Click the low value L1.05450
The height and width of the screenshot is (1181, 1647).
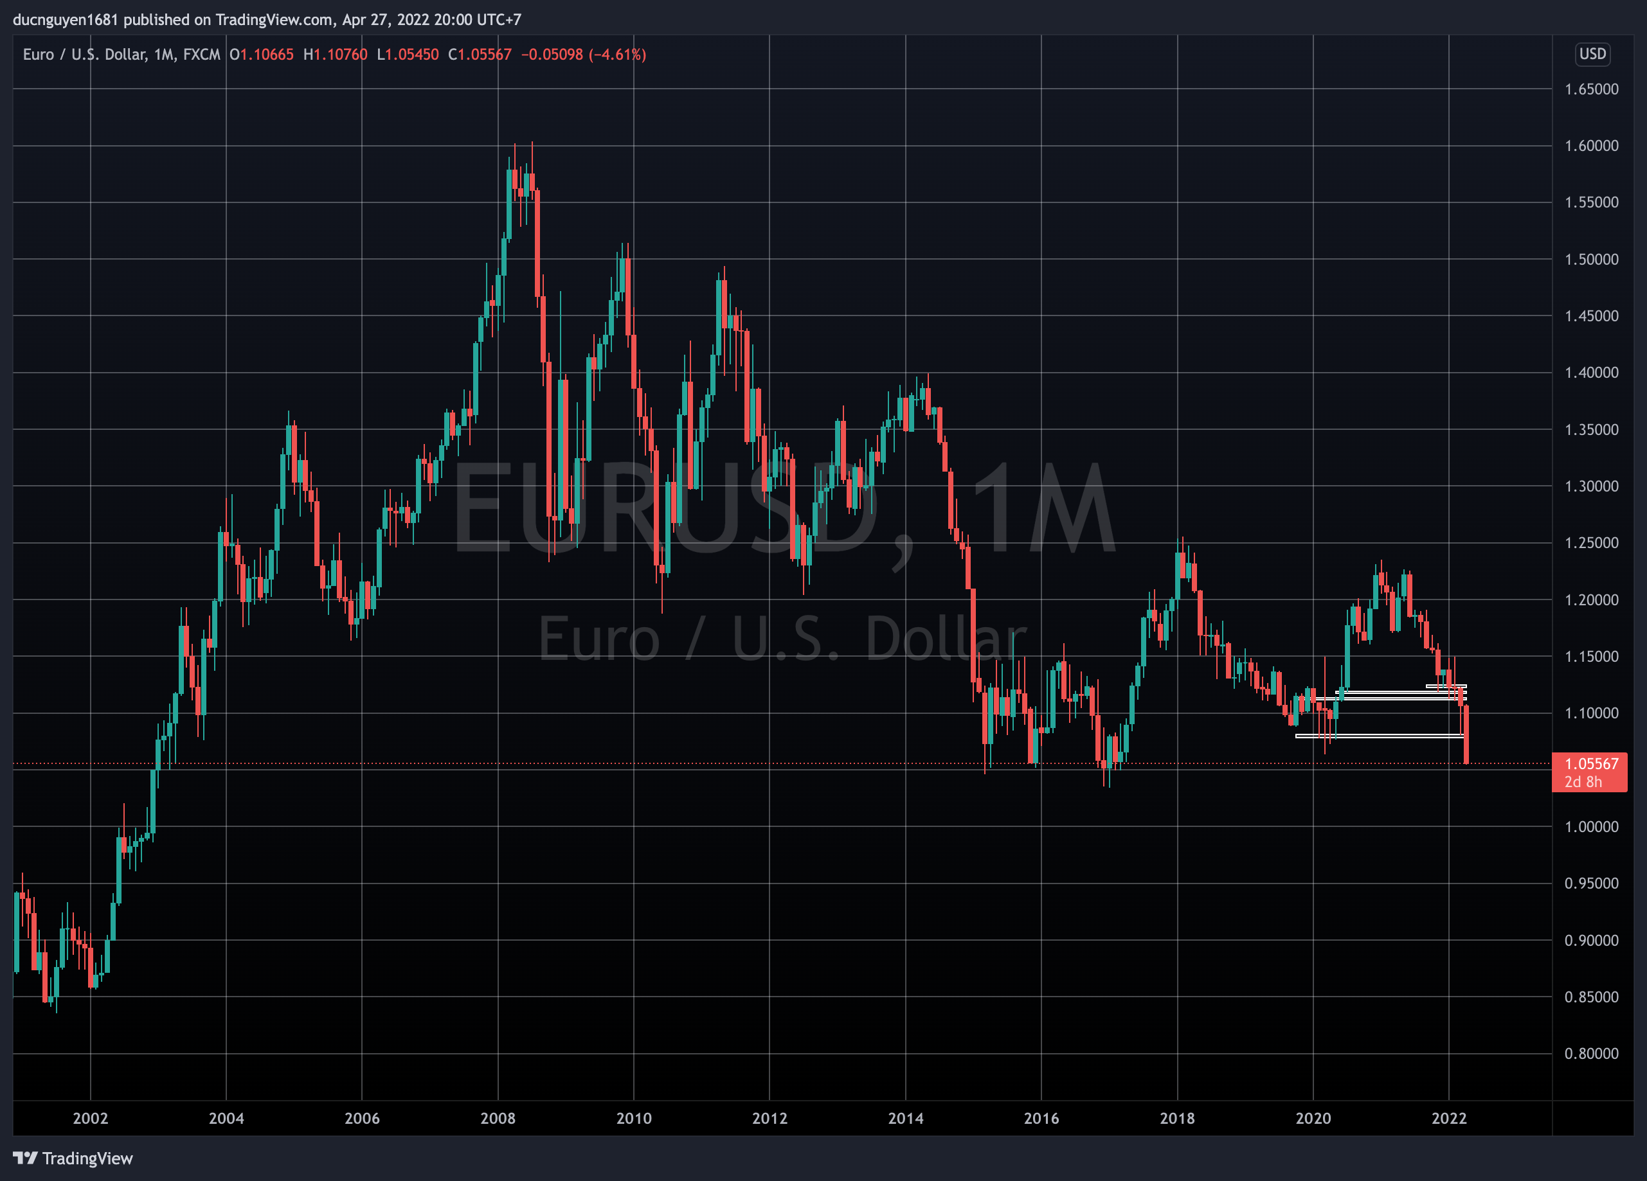coord(408,55)
